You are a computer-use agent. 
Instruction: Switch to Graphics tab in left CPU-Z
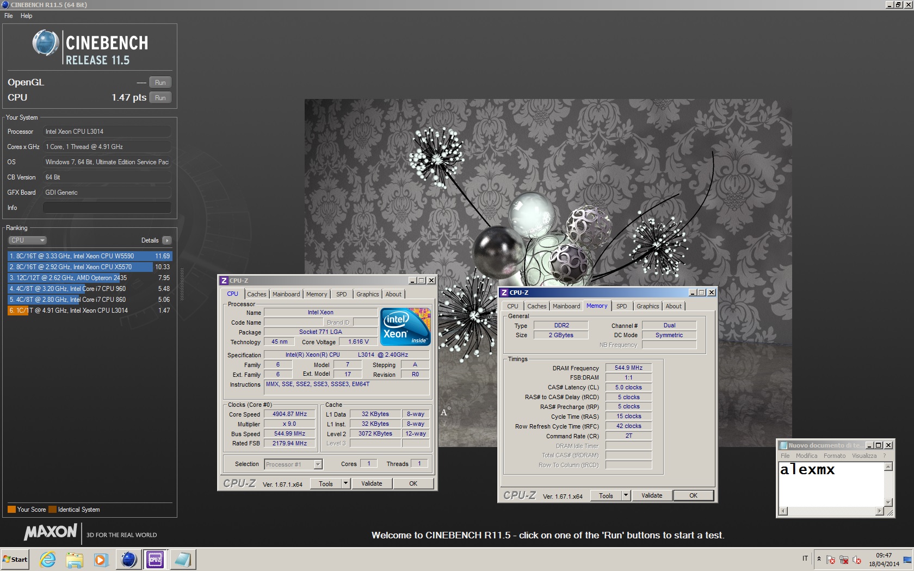coord(368,294)
